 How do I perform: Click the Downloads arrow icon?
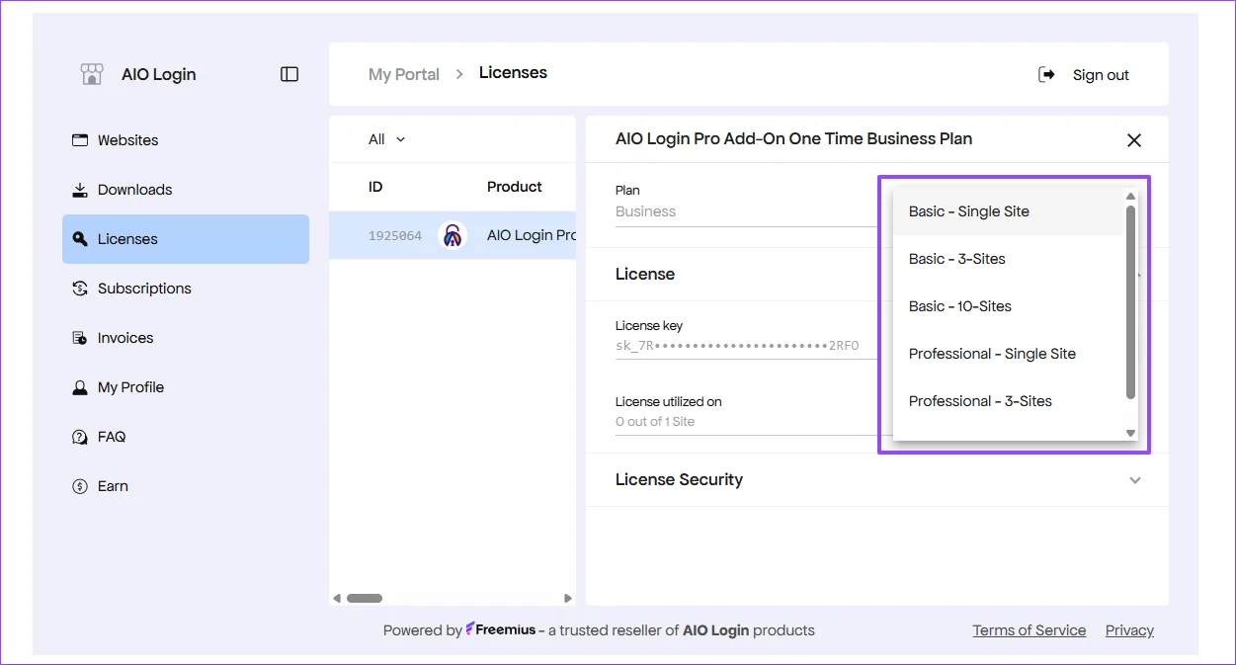80,190
